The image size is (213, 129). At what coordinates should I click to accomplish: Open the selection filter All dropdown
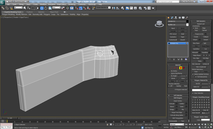[18, 8]
